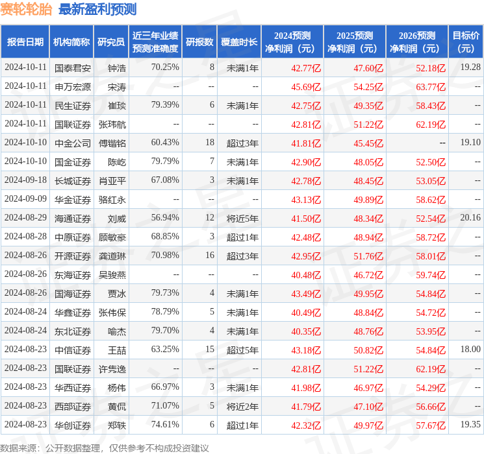Click the 研究员 column header
Viewport: 484px width, 454px height.
pos(111,42)
